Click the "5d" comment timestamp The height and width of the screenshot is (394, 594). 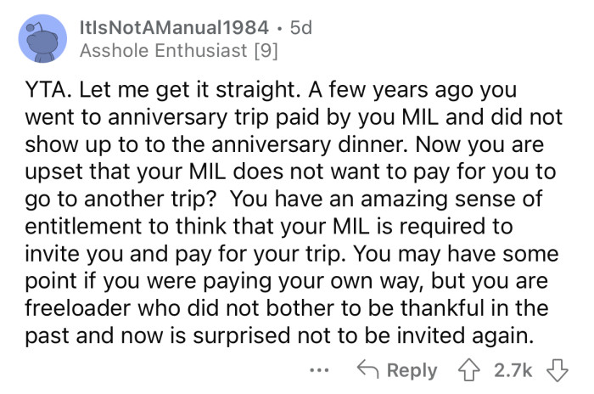click(x=300, y=27)
